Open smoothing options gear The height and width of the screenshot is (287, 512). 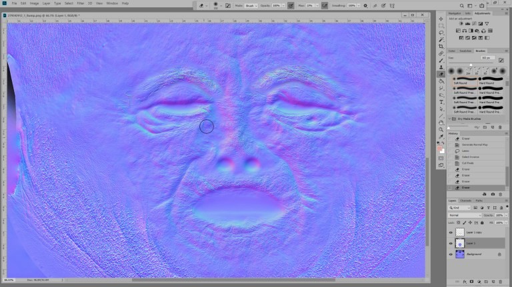[365, 5]
